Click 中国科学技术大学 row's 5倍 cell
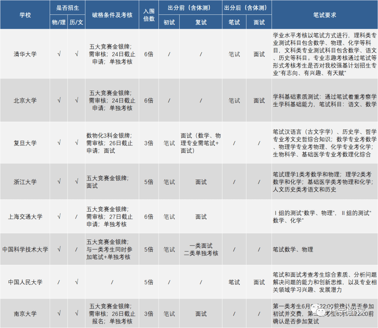Screen dimensions: 378x328 (149, 249)
